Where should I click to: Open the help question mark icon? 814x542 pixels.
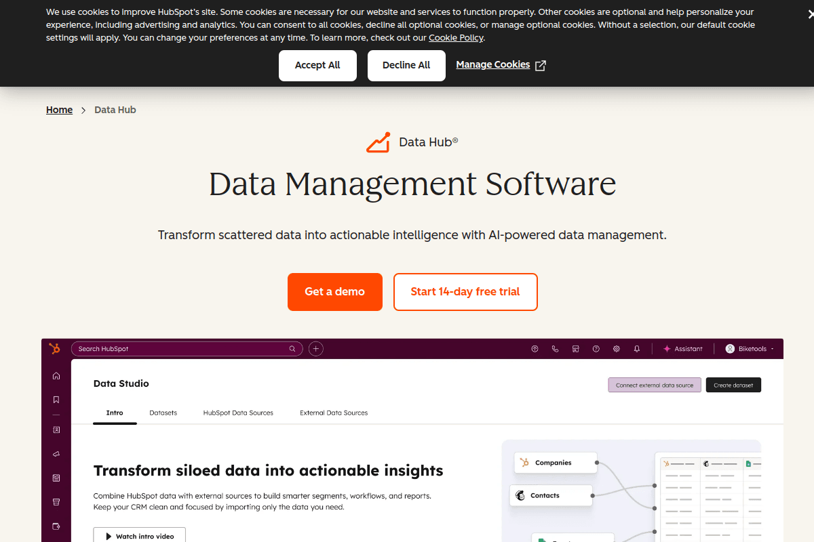pyautogui.click(x=596, y=349)
